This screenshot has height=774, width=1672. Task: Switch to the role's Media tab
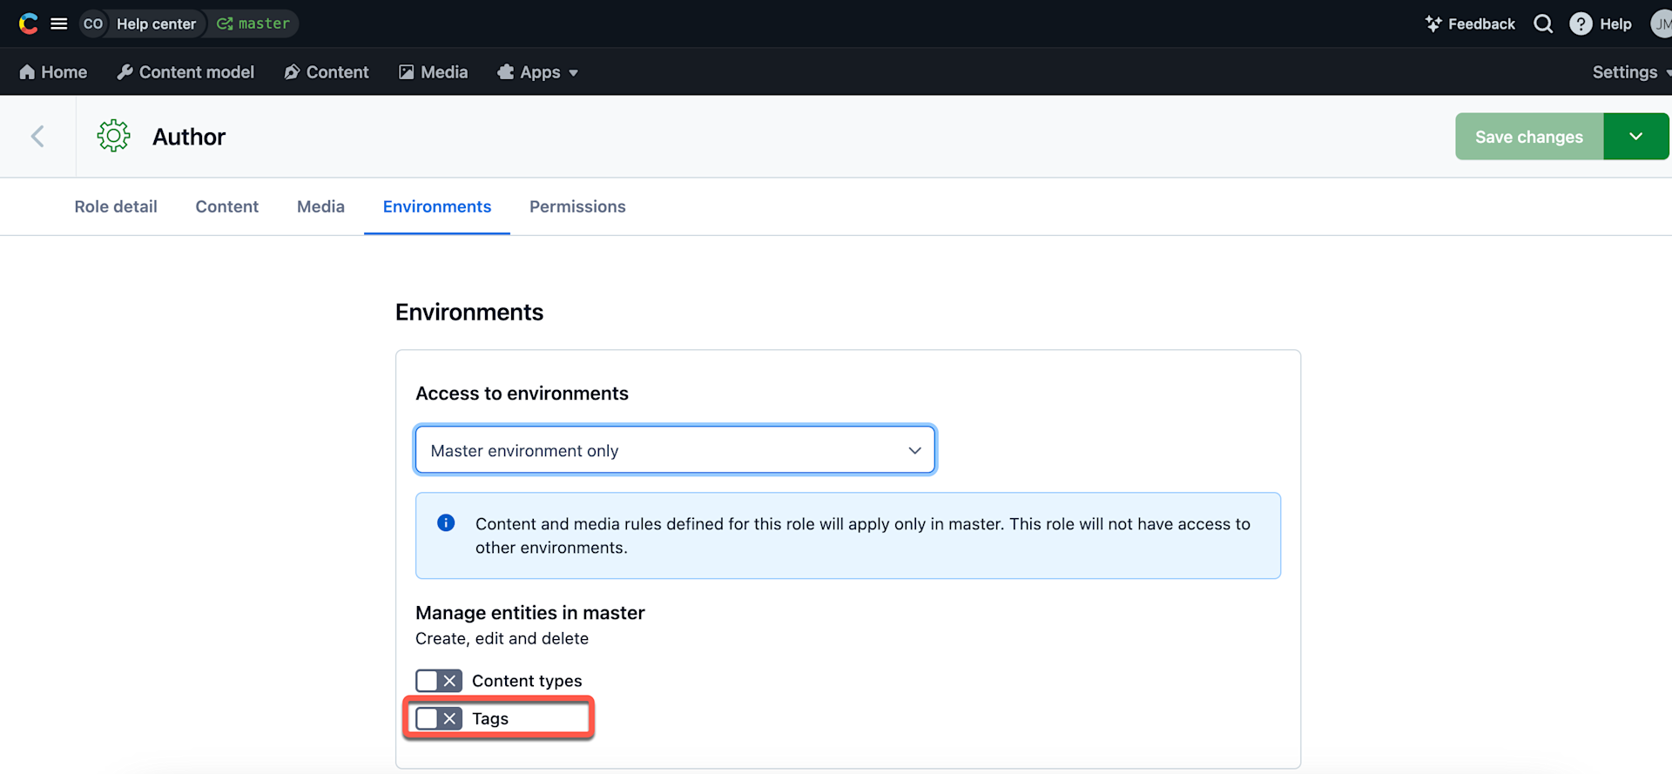pos(320,206)
